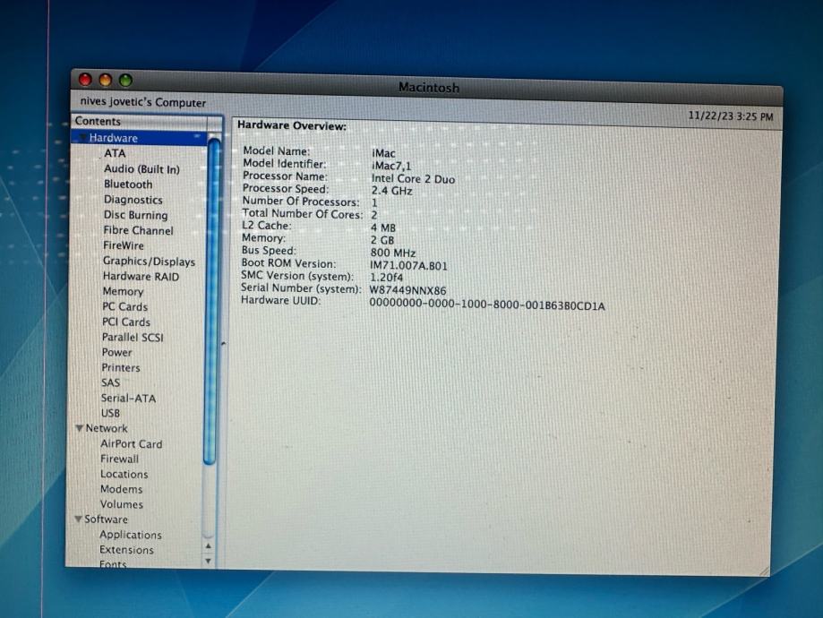Image resolution: width=823 pixels, height=618 pixels.
Task: Select PCI Cards entry
Action: point(126,322)
